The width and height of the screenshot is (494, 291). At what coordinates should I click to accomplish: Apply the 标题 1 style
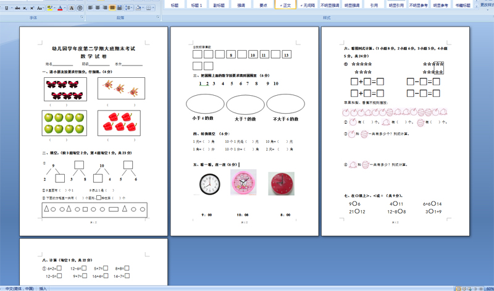coord(196,4)
